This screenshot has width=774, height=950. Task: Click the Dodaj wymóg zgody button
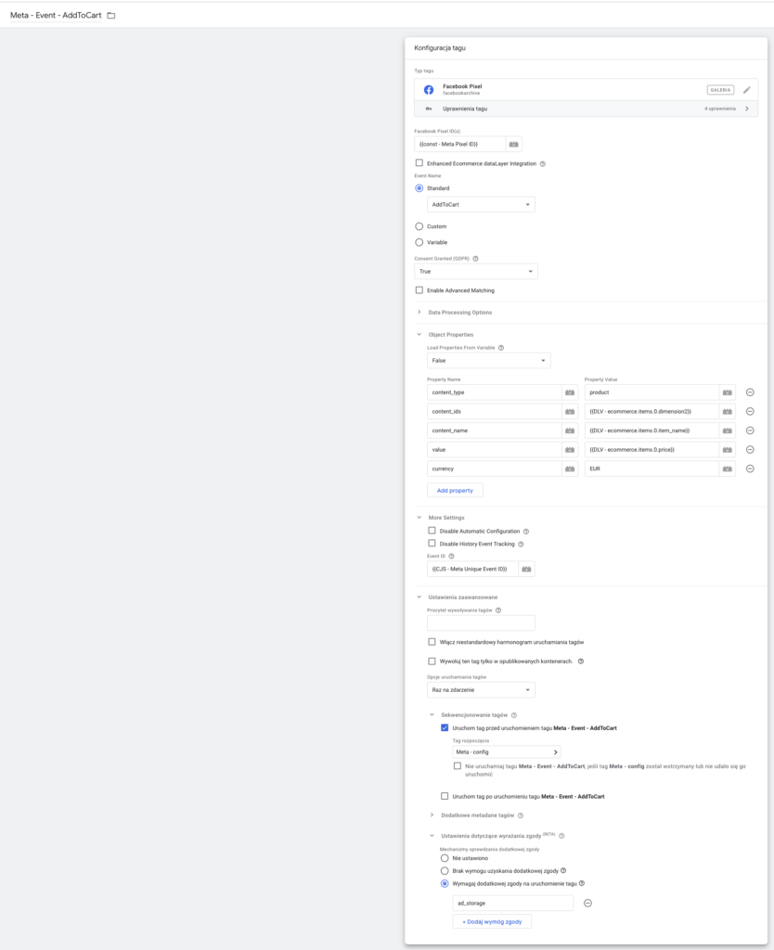[x=491, y=921]
